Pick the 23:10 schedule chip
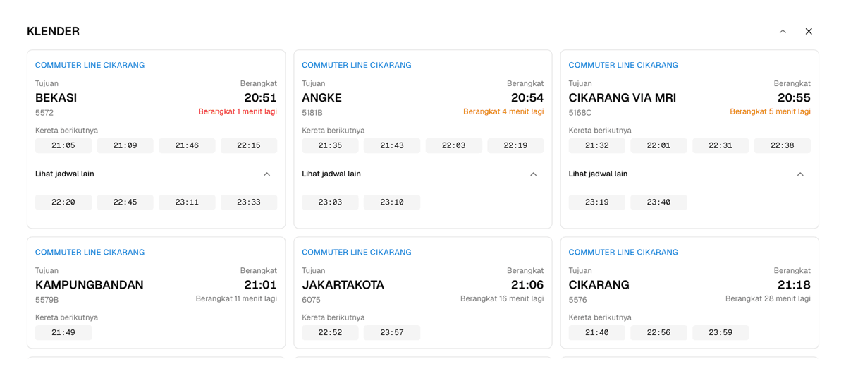The width and height of the screenshot is (846, 369). [x=392, y=202]
